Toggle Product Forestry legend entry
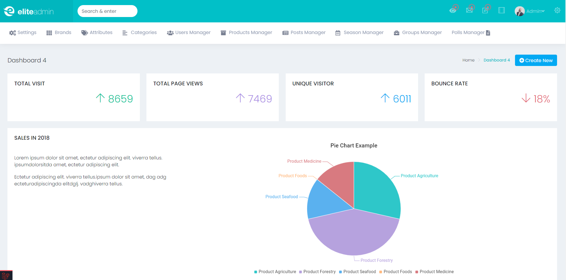 click(x=317, y=272)
